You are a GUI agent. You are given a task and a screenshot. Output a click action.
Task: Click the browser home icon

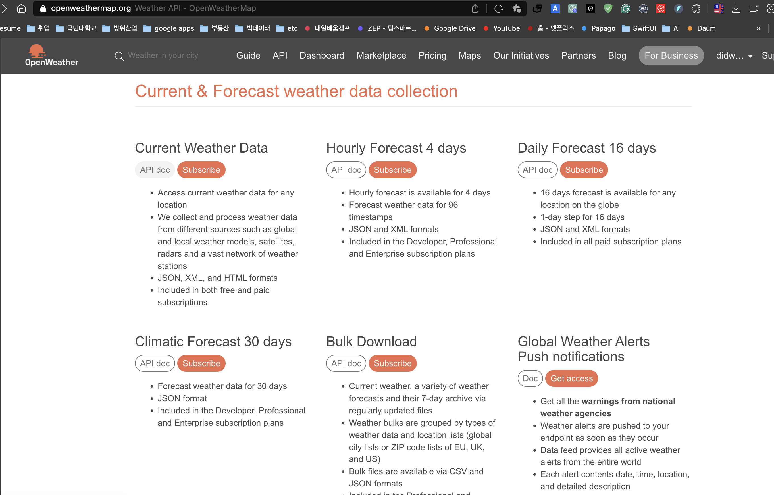21,8
